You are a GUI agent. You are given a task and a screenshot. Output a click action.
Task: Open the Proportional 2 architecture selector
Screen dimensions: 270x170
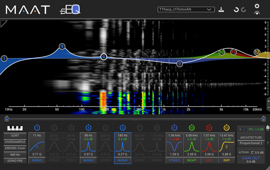click(251, 143)
